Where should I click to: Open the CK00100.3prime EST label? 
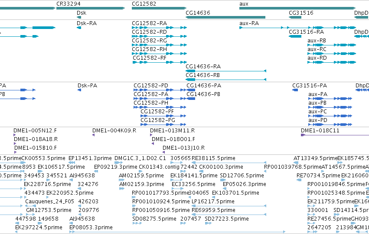point(221,167)
